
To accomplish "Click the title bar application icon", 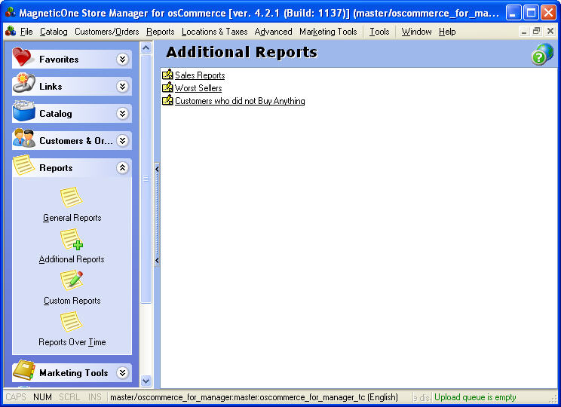I will (x=11, y=12).
